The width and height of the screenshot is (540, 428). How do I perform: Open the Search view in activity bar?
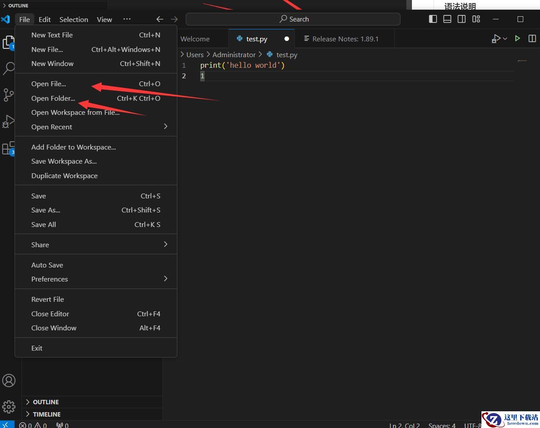8,68
